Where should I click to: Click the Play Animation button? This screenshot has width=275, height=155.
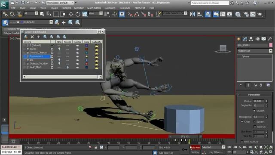coord(240,147)
